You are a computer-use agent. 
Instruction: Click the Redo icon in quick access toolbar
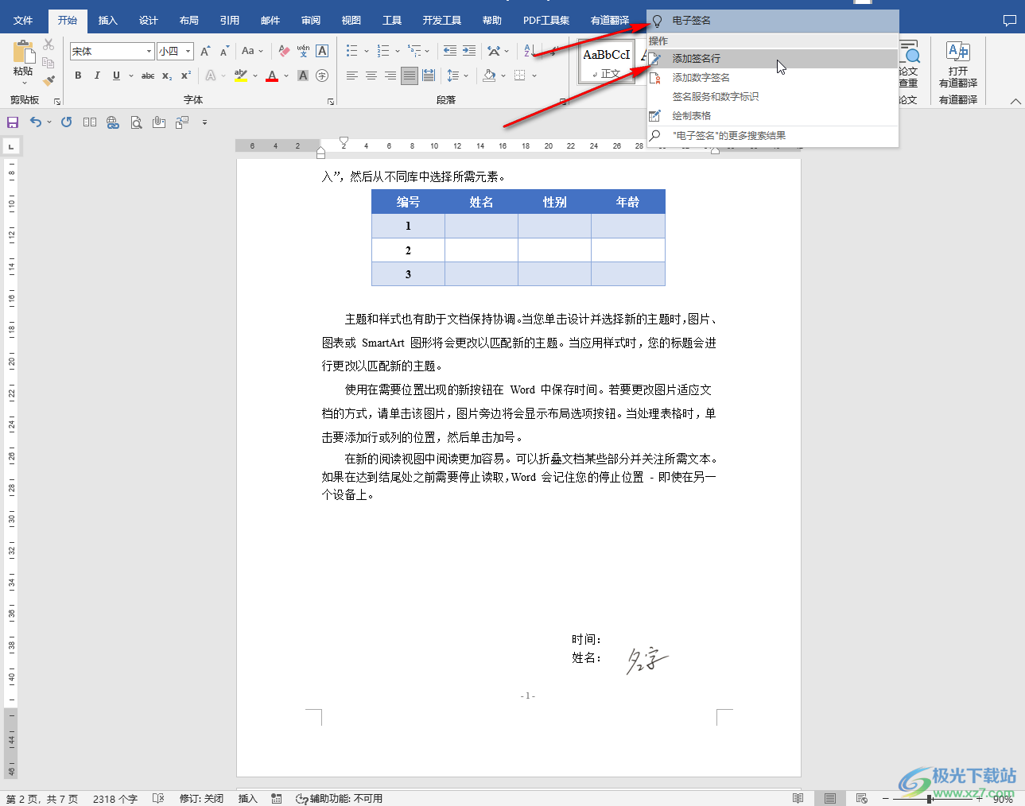click(x=67, y=122)
